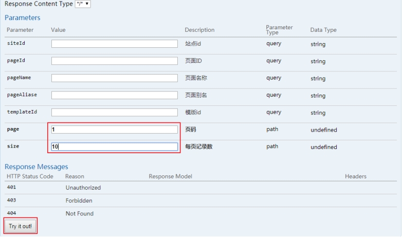Click the templateId parameter name label
402x237 pixels.
(22, 112)
